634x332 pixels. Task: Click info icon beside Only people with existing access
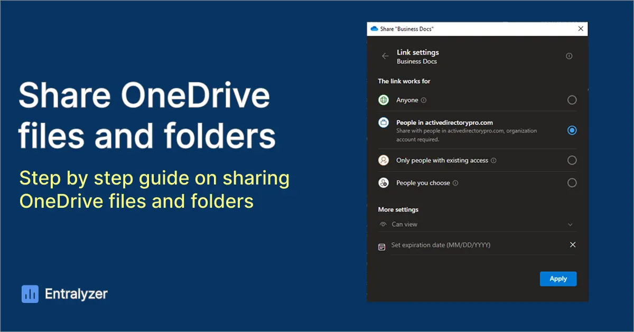point(493,160)
